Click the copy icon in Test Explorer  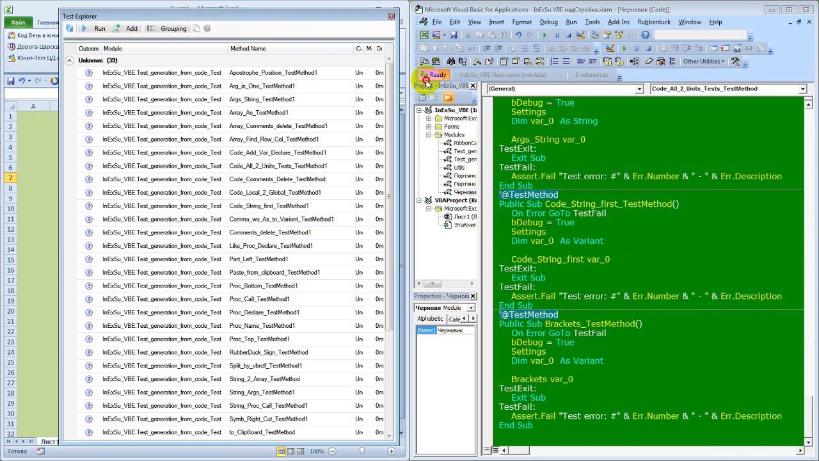[196, 28]
